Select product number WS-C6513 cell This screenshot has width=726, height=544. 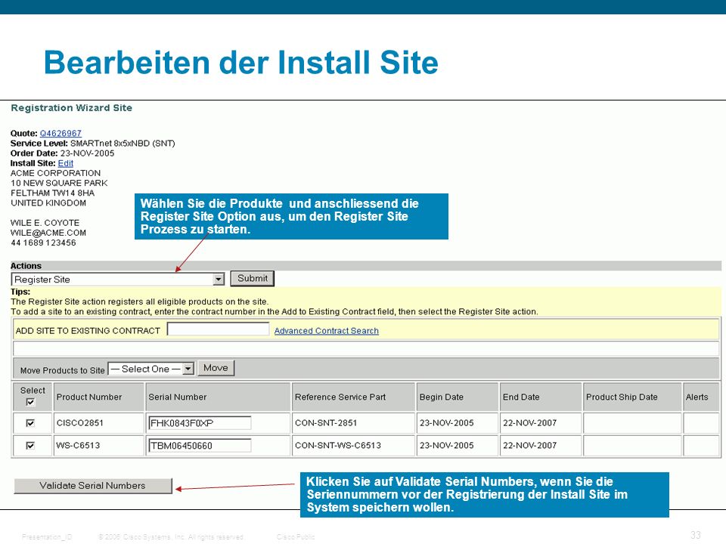[x=98, y=445]
